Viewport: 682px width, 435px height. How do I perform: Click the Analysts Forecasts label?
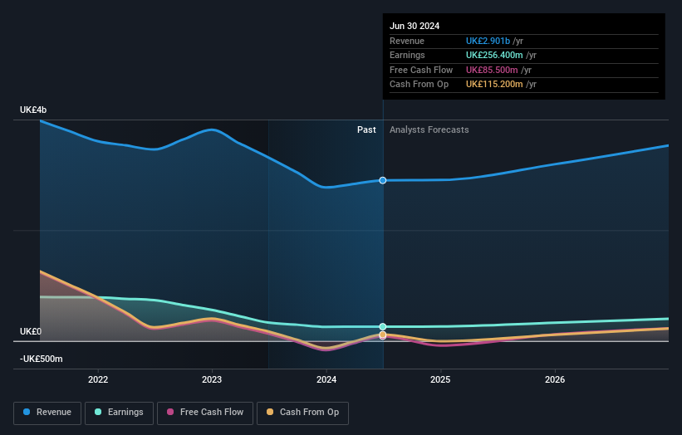coord(429,130)
